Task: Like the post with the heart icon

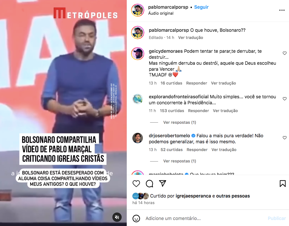Action: pos(136,183)
